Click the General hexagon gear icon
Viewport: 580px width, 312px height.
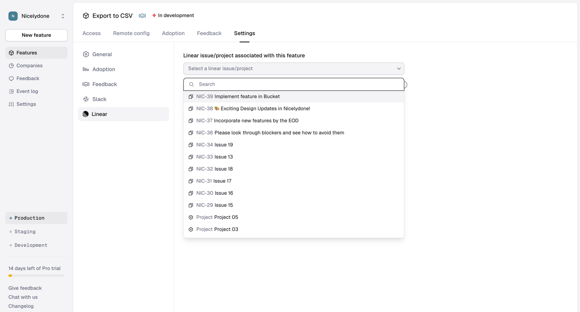click(86, 54)
